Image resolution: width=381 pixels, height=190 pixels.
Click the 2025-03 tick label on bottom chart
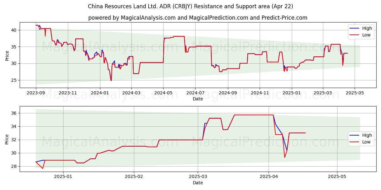click(198, 177)
